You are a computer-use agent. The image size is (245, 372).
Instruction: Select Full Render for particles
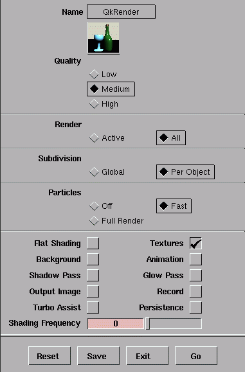(116, 221)
